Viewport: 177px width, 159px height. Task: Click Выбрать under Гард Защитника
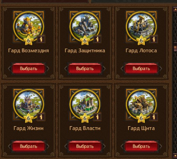85,69
